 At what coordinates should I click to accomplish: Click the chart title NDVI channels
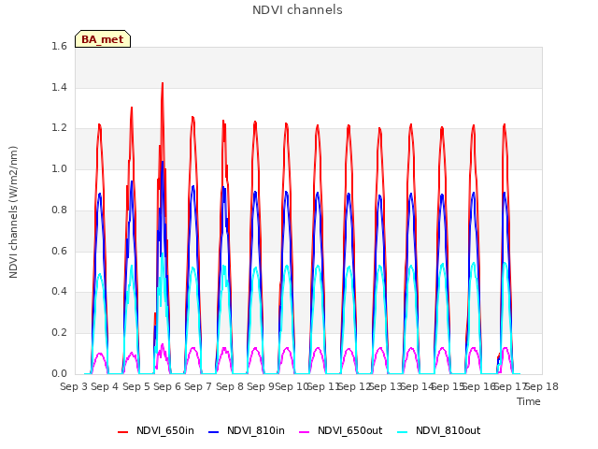297,10
